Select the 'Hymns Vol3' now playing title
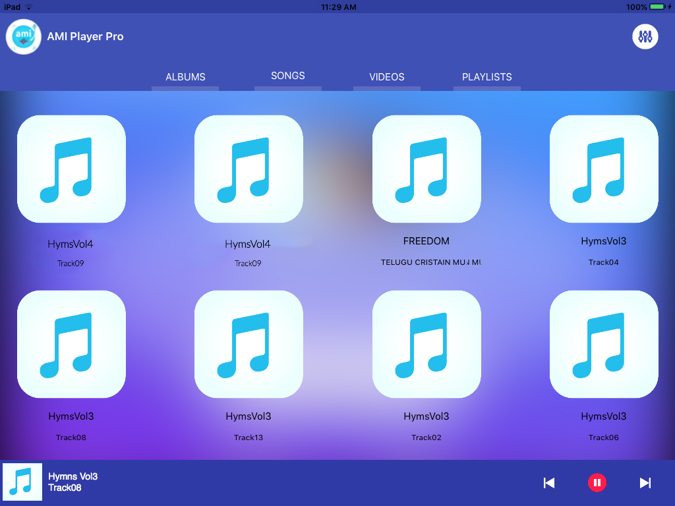The width and height of the screenshot is (675, 506). pyautogui.click(x=73, y=476)
